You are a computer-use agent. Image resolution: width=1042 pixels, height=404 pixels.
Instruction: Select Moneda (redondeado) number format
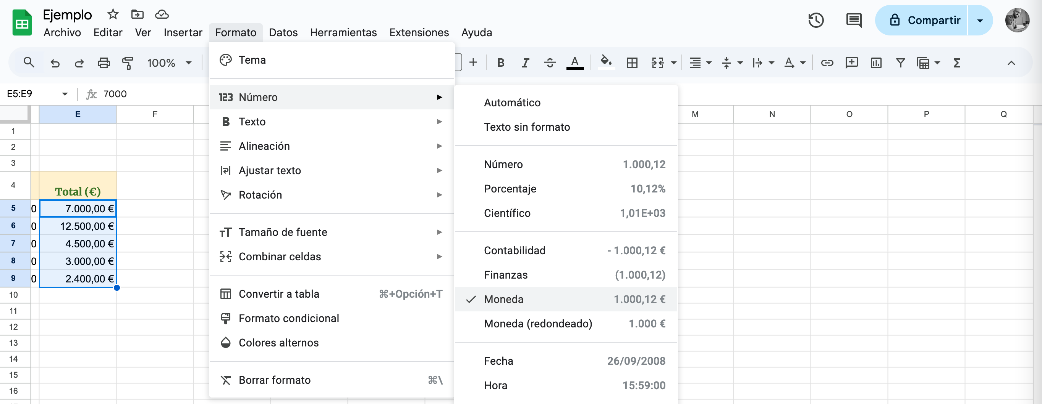pos(538,323)
